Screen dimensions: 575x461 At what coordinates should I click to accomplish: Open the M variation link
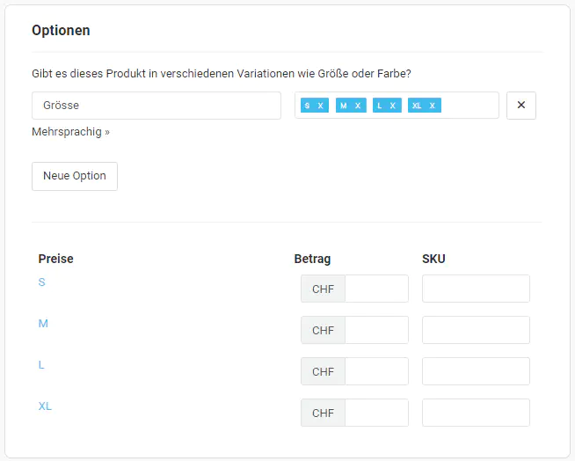click(43, 324)
